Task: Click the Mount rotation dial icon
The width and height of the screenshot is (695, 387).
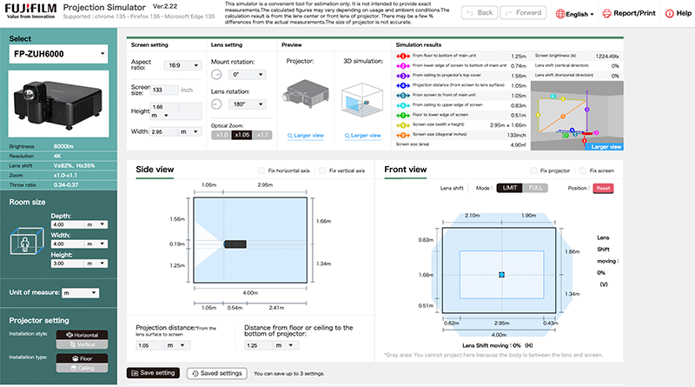Action: click(217, 75)
